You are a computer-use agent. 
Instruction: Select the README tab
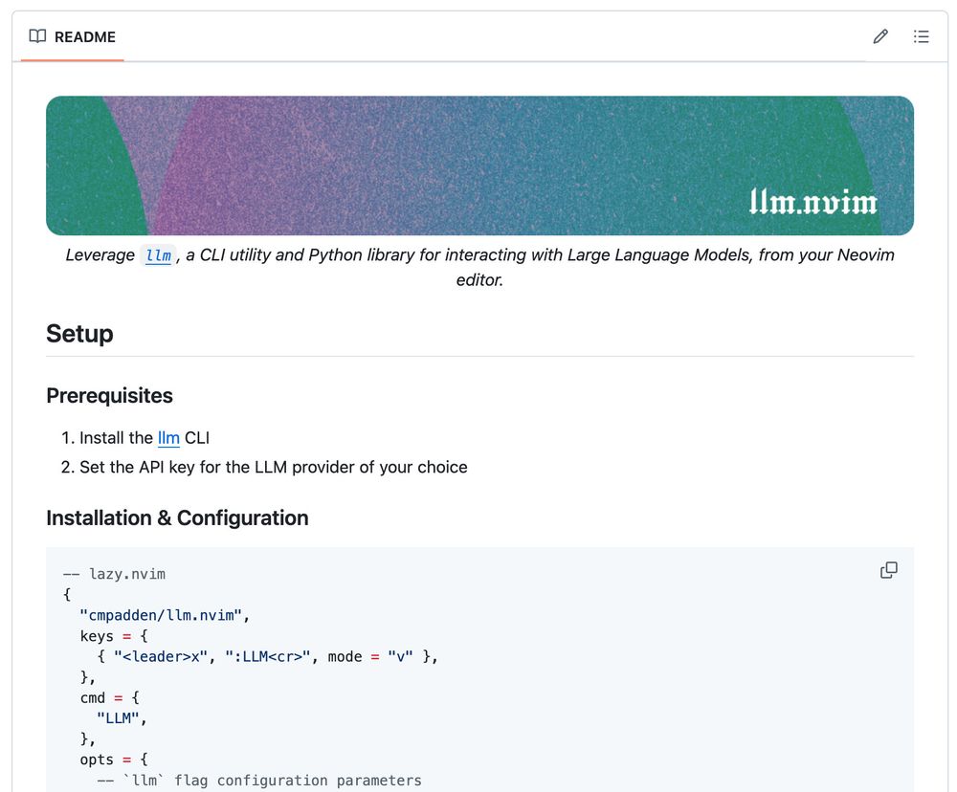point(72,36)
